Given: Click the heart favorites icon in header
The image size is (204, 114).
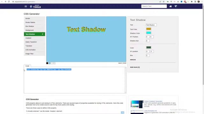Looking at the screenshot, I should (x=176, y=6).
